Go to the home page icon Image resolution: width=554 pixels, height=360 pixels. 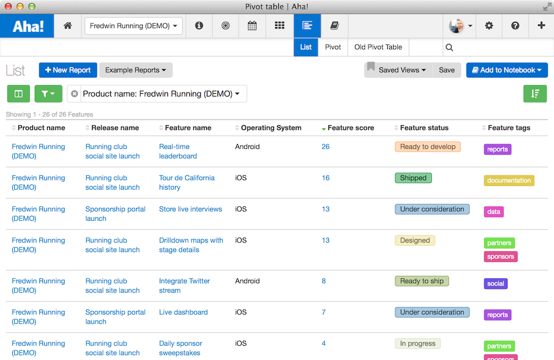click(x=68, y=26)
